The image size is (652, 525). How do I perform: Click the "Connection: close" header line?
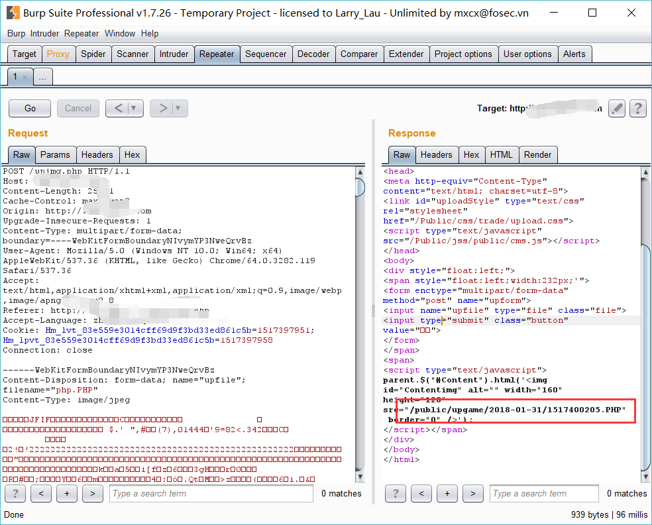tap(48, 350)
